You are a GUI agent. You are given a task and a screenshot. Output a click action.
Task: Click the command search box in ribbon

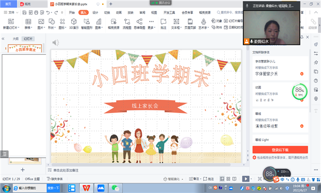230,12
